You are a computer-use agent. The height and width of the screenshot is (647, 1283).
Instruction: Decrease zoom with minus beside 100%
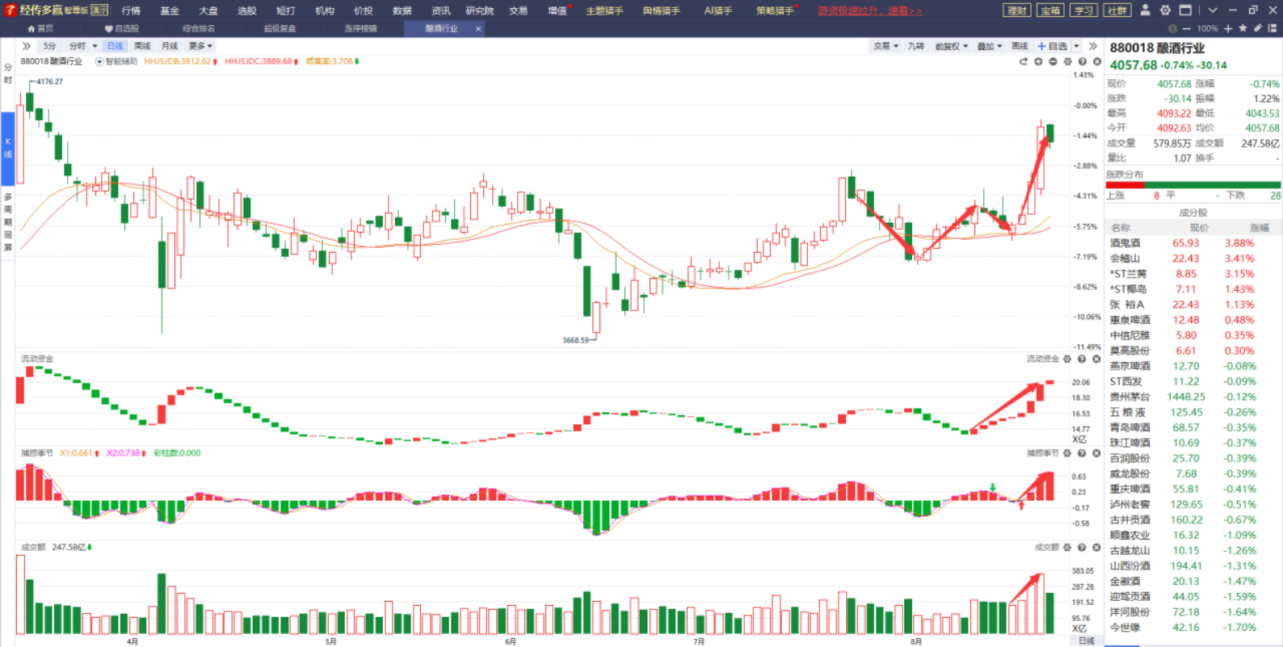pyautogui.click(x=1186, y=28)
